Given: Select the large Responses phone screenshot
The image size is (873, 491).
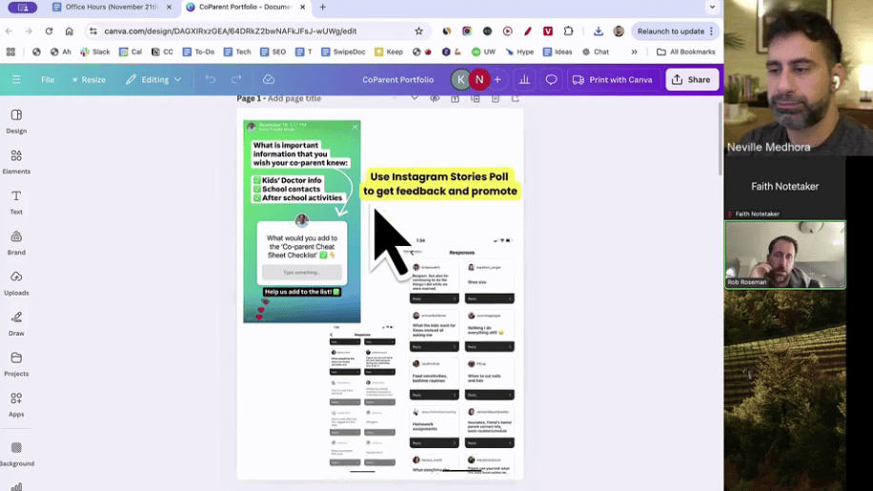Looking at the screenshot, I should coord(461,357).
